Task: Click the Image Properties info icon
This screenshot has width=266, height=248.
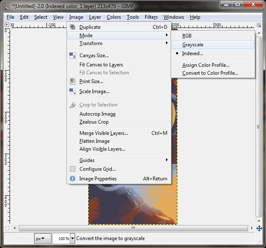Action: click(x=73, y=179)
